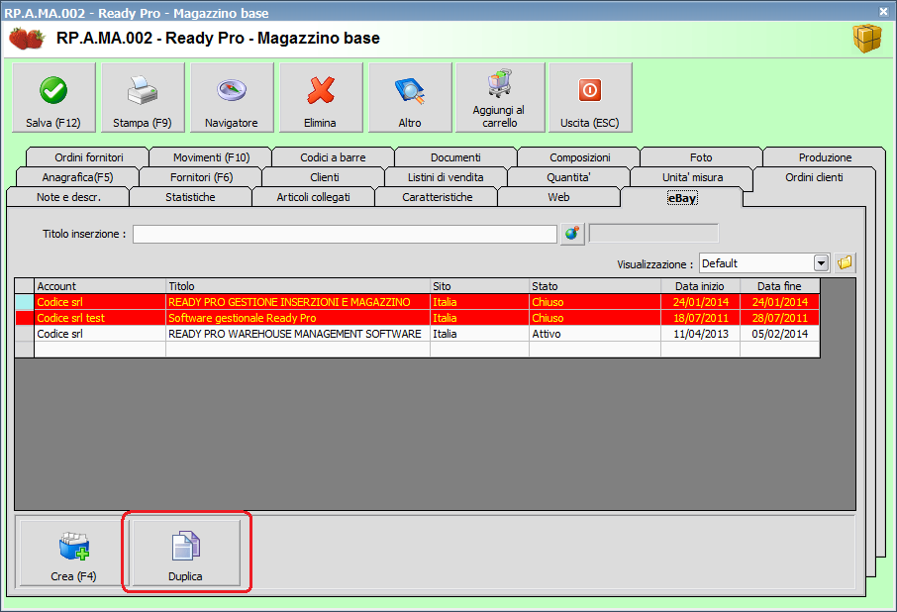Screen dimensions: 897x612
Task: Click the Stato column header
Action: tap(595, 286)
